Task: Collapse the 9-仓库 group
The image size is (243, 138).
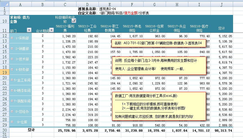Action: point(12,122)
